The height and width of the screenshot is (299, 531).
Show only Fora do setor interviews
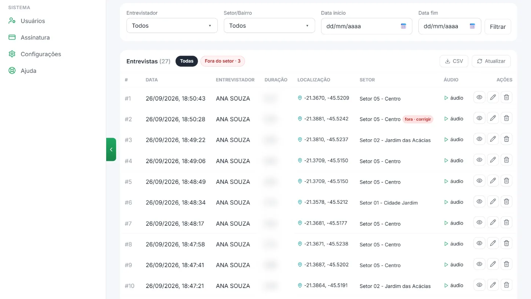(x=223, y=61)
